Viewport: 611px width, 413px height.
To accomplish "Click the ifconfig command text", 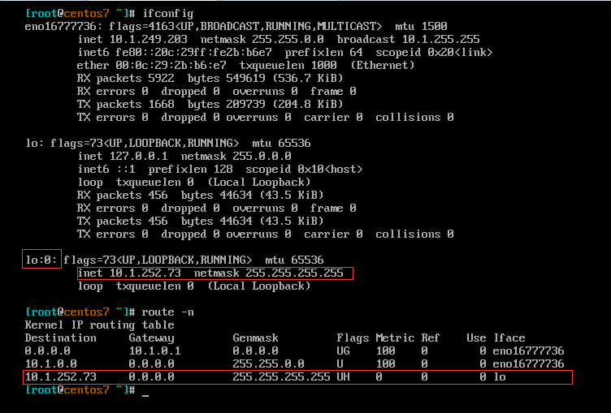I will 167,14.
